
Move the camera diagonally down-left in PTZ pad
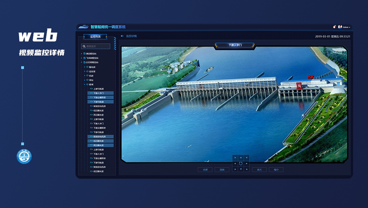point(235,169)
